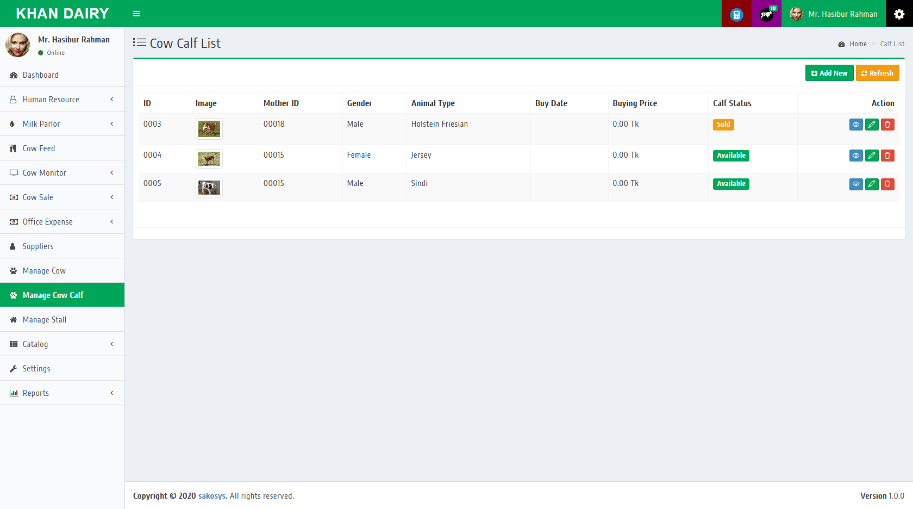View details of calf 0003
The height and width of the screenshot is (509, 913).
point(856,125)
